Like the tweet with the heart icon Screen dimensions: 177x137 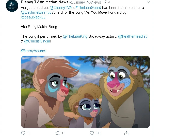click(92, 133)
